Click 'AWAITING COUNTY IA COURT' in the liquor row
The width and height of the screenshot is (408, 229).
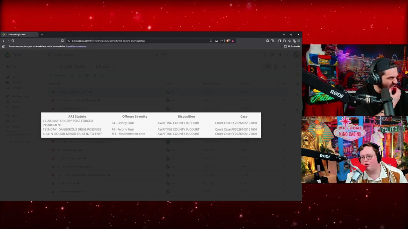[x=178, y=134]
